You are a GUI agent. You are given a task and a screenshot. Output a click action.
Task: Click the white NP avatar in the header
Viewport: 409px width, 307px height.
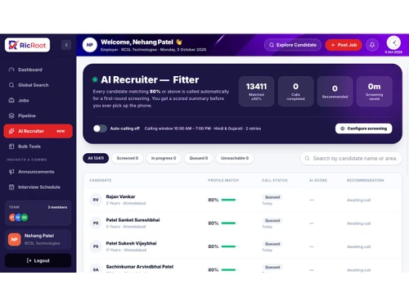[x=90, y=45]
